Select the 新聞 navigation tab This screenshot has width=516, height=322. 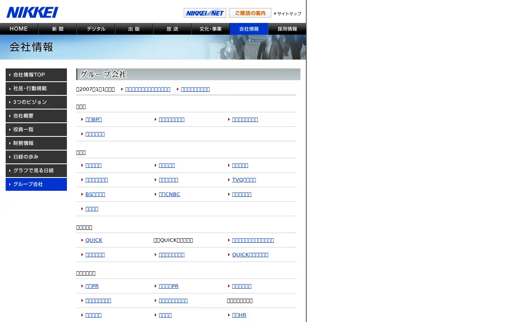click(x=57, y=29)
